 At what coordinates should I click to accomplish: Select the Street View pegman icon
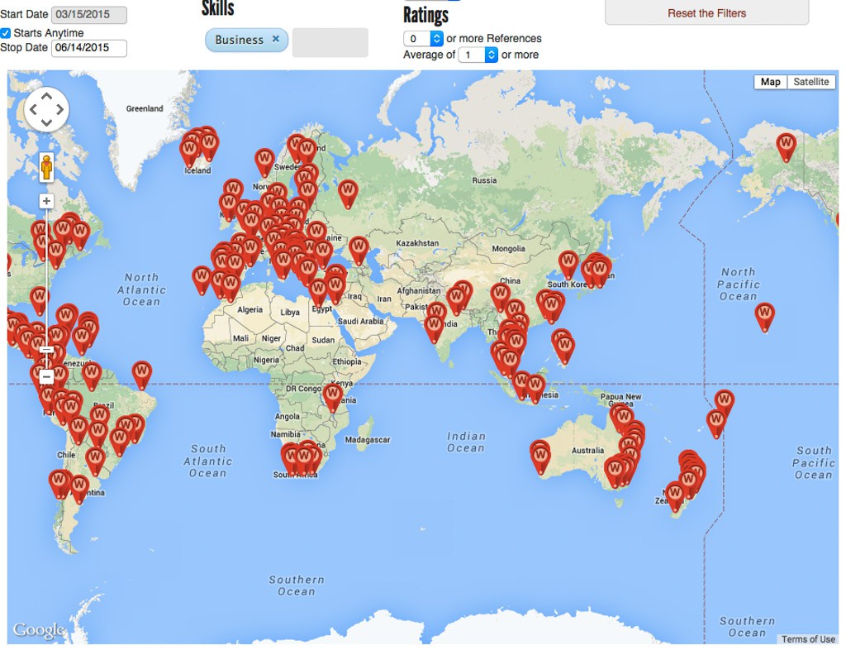point(47,167)
